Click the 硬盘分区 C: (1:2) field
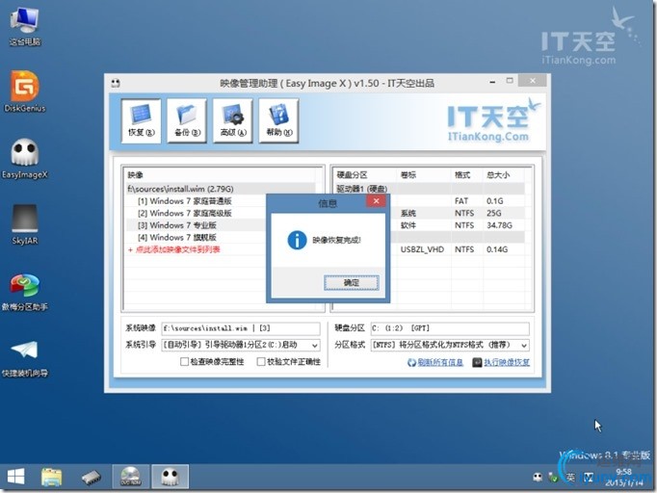The height and width of the screenshot is (493, 657). click(x=450, y=328)
